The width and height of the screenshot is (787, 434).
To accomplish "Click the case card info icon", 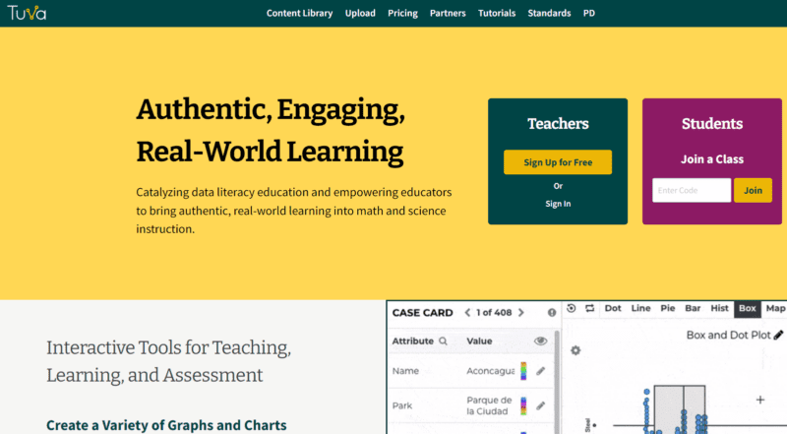I will (551, 313).
